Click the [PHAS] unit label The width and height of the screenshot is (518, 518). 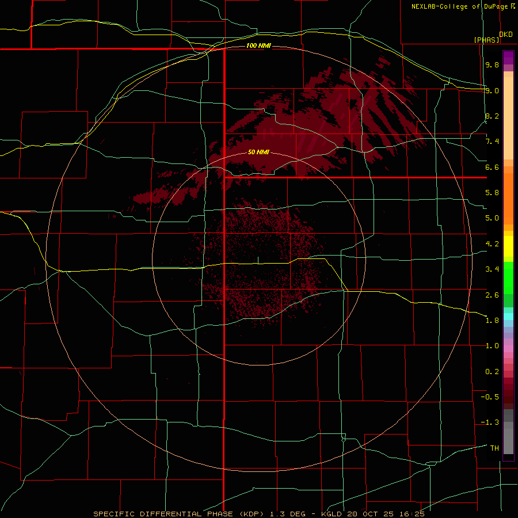pyautogui.click(x=486, y=40)
